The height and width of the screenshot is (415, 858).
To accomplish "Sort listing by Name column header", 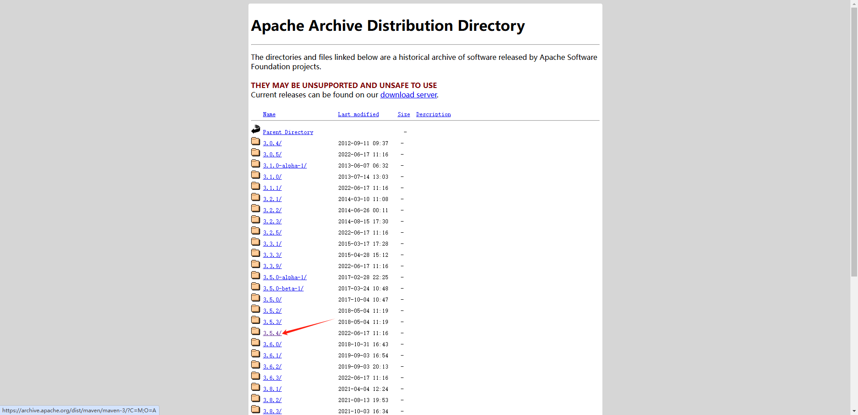I will 269,114.
